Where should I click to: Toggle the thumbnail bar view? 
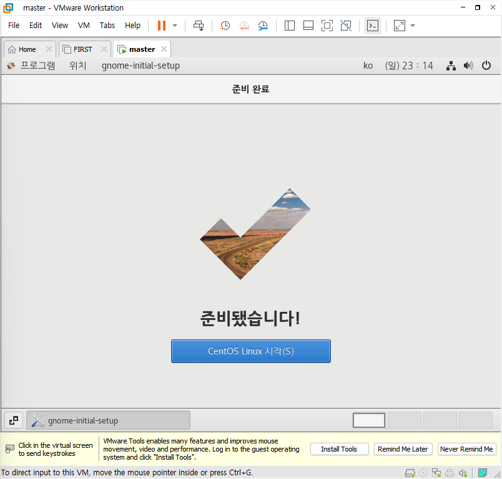(x=308, y=26)
